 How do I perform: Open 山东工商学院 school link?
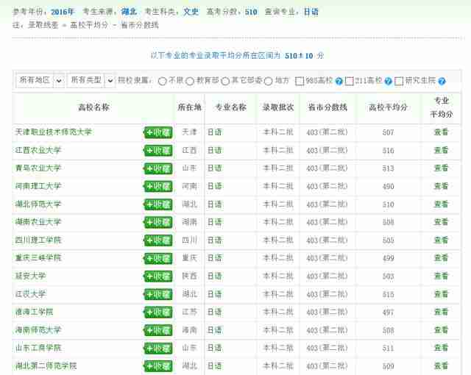click(x=38, y=348)
